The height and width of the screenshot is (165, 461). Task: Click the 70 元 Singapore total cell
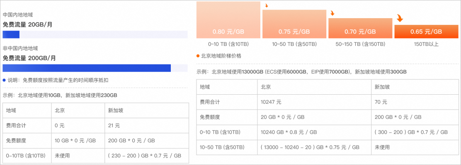coord(381,102)
